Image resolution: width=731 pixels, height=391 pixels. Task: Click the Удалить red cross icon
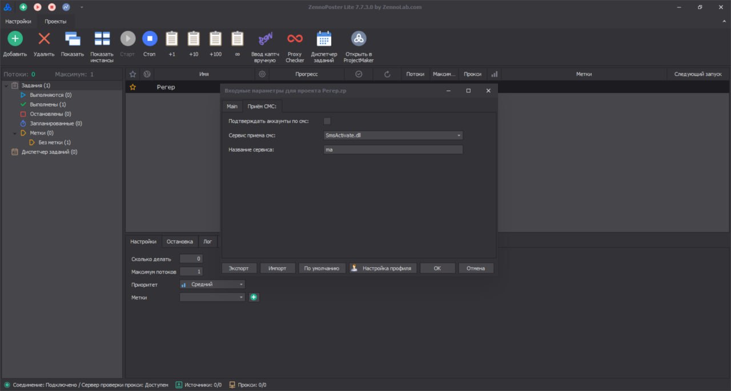click(x=44, y=39)
